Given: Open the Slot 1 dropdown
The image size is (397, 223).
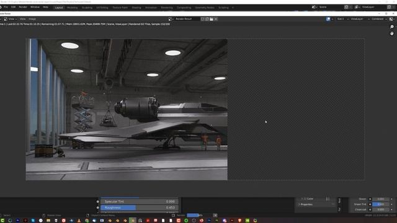Looking at the screenshot, I should click(x=343, y=19).
